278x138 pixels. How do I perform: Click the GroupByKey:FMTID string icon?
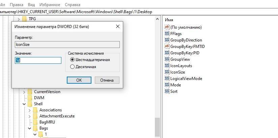[167, 46]
